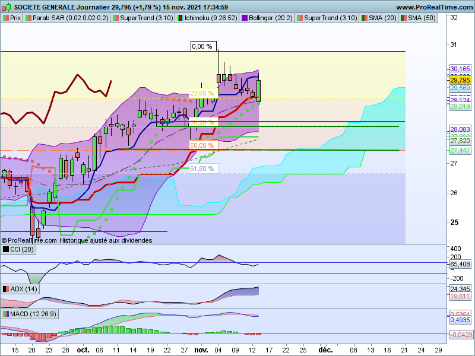Click the nov. label on date axis

click(201, 350)
